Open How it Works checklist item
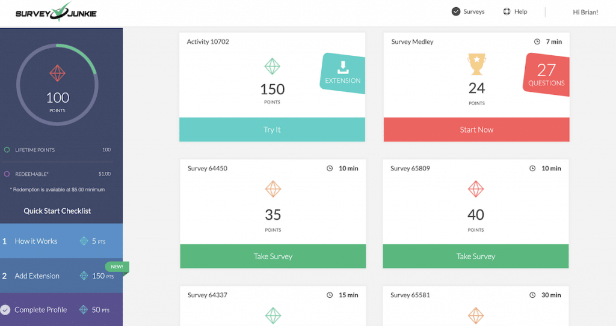Viewport: 616px width, 326px height. [61, 241]
